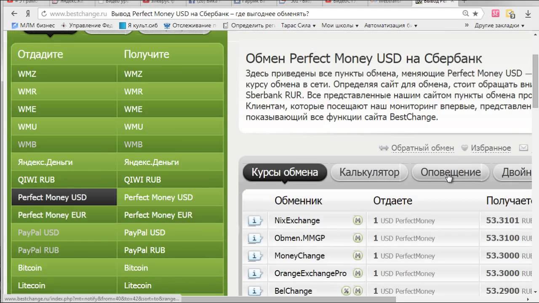This screenshot has height=303, width=539.
Task: Open info for MoneyChange exchanger
Action: (255, 256)
